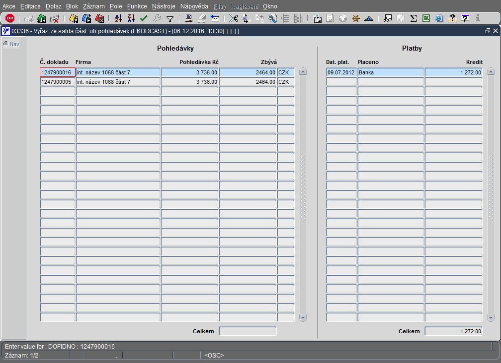Click the magnifying glass search icon
Screen dimensions: 501x363
[272, 18]
